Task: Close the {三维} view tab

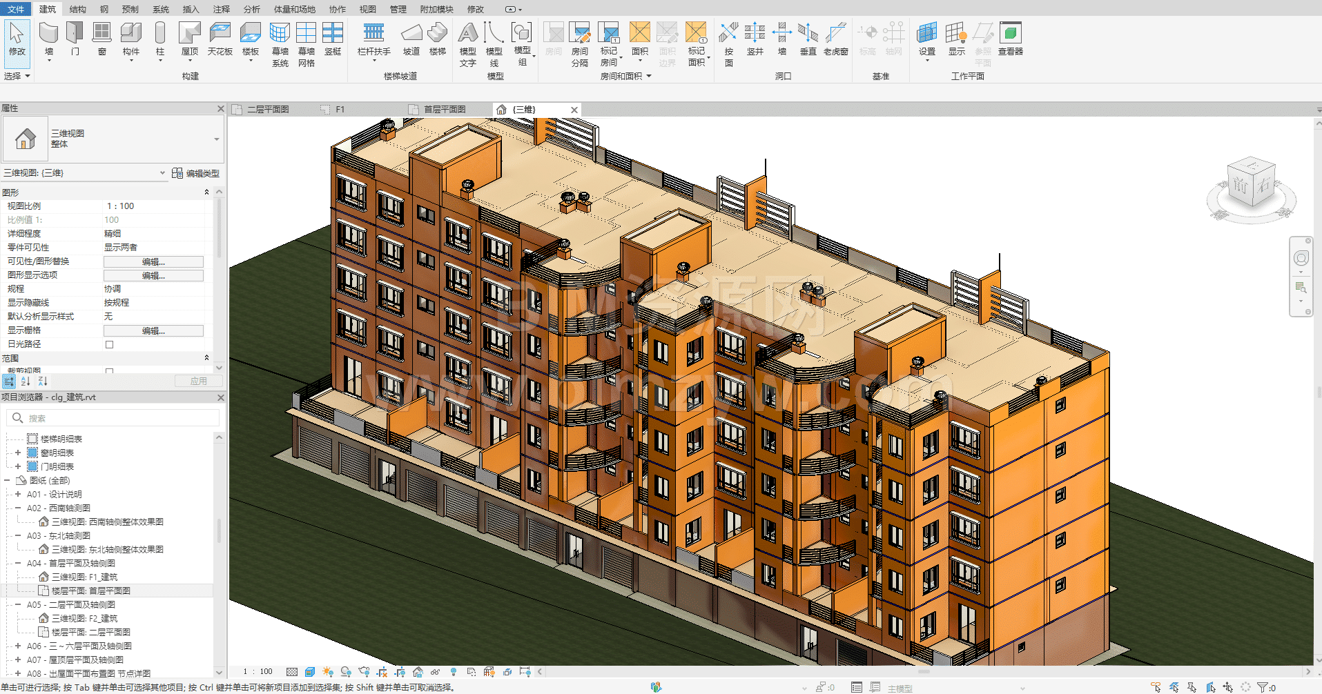Action: [x=574, y=110]
